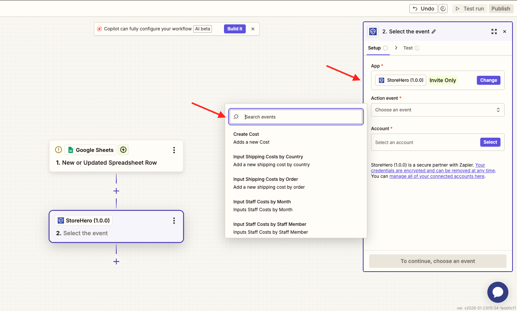Image resolution: width=517 pixels, height=311 pixels.
Task: Choose the Create Cost event
Action: tap(296, 138)
